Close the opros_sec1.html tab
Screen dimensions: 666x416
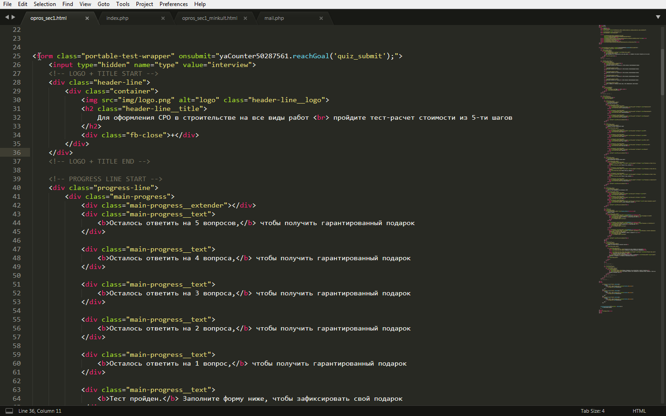point(87,18)
